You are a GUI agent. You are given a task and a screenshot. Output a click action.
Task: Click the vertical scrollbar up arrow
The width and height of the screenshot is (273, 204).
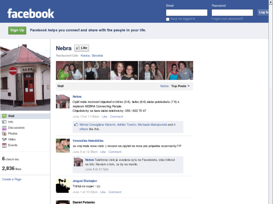click(x=271, y=2)
